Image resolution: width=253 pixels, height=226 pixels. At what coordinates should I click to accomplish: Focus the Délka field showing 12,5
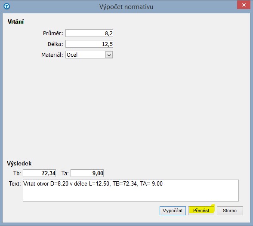coord(89,44)
